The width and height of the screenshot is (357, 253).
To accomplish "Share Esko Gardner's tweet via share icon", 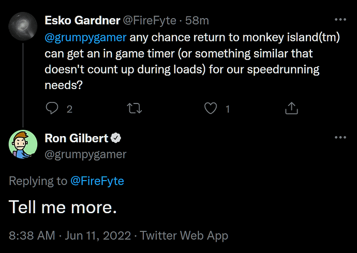I will [291, 108].
